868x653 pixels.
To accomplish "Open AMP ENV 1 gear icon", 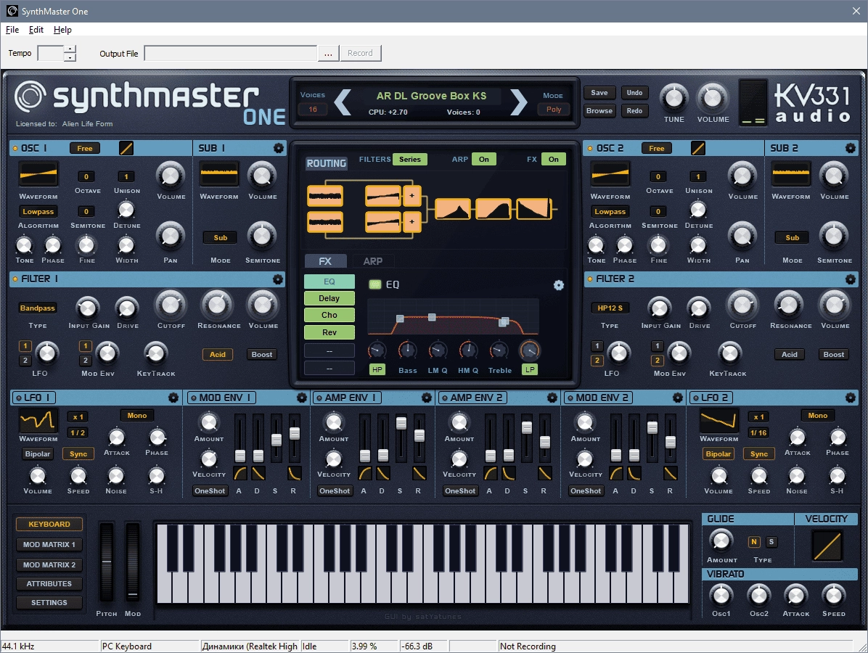I will [x=427, y=398].
